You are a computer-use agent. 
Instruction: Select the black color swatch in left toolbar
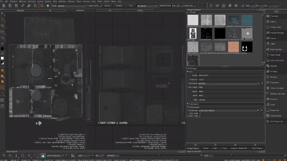[2, 49]
